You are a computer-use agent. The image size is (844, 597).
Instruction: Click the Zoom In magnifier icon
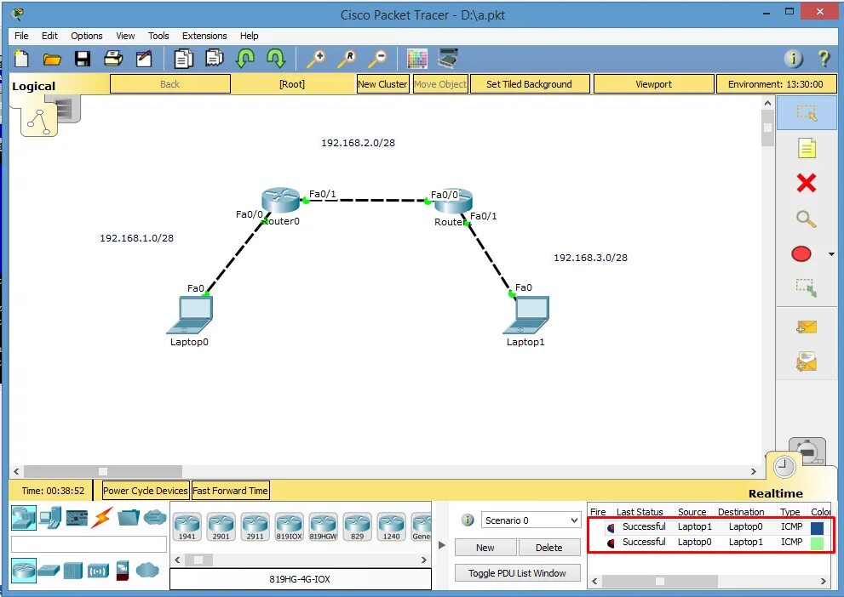tap(316, 59)
